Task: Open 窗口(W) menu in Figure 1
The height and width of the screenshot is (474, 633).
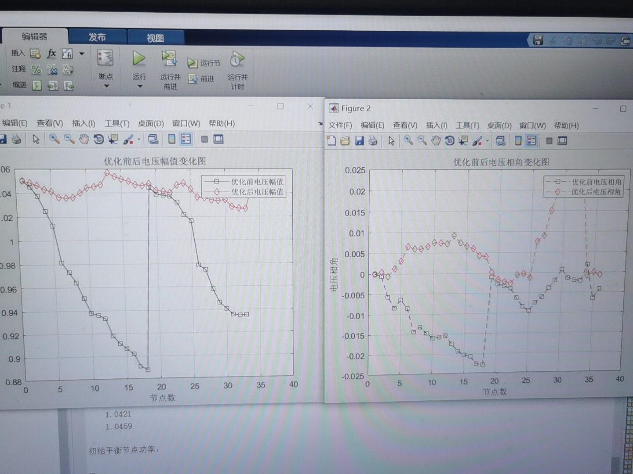Action: (186, 123)
